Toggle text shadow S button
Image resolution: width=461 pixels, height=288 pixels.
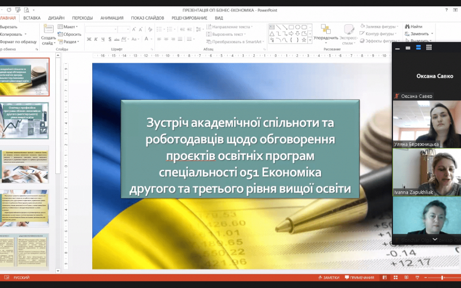pyautogui.click(x=109, y=39)
